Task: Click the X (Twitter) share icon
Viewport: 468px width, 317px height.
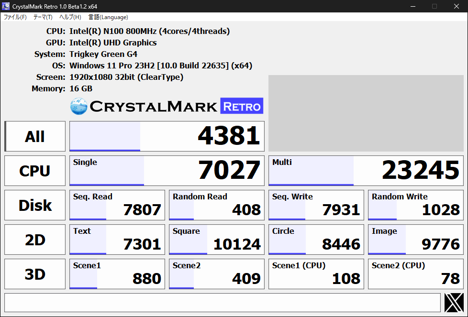Action: tap(454, 302)
